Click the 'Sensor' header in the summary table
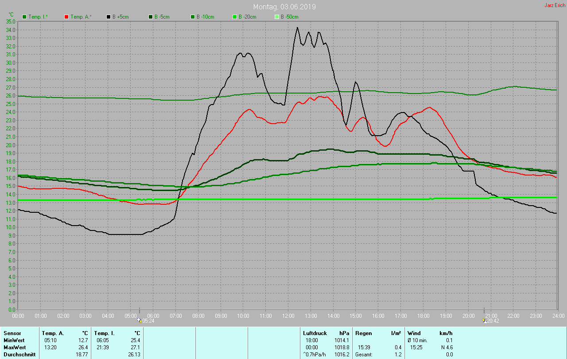 coord(12,333)
